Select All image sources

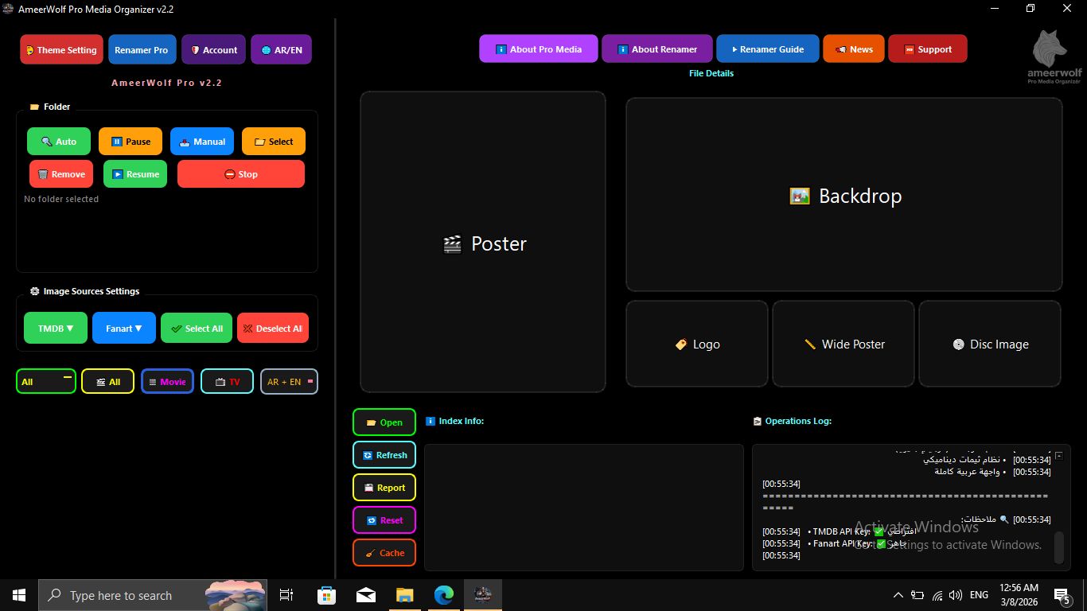click(x=197, y=328)
